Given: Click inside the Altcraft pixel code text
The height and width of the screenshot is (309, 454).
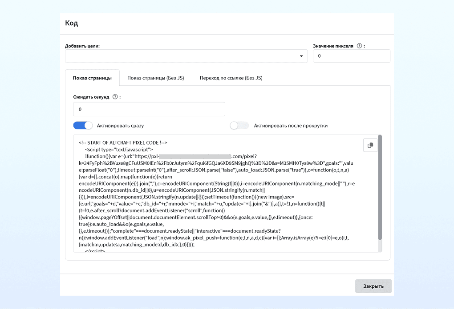Looking at the screenshot, I should 217,194.
